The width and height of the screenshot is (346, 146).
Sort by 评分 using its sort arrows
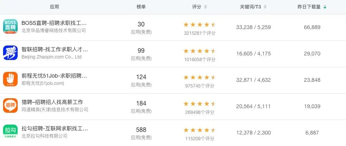206,7
